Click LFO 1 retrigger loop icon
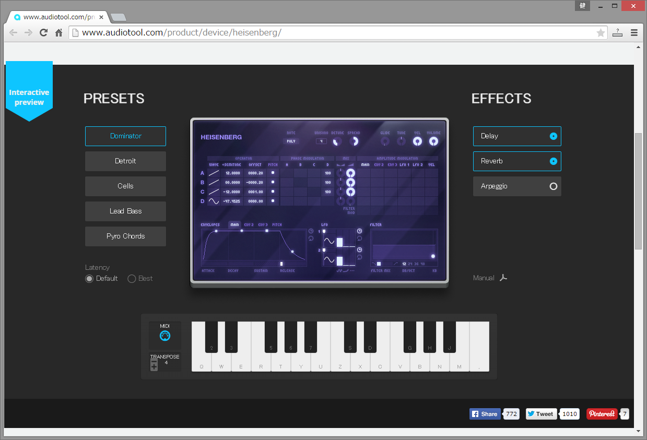647x440 pixels. (359, 239)
